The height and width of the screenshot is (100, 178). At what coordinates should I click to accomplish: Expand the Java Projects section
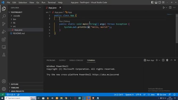(26, 91)
